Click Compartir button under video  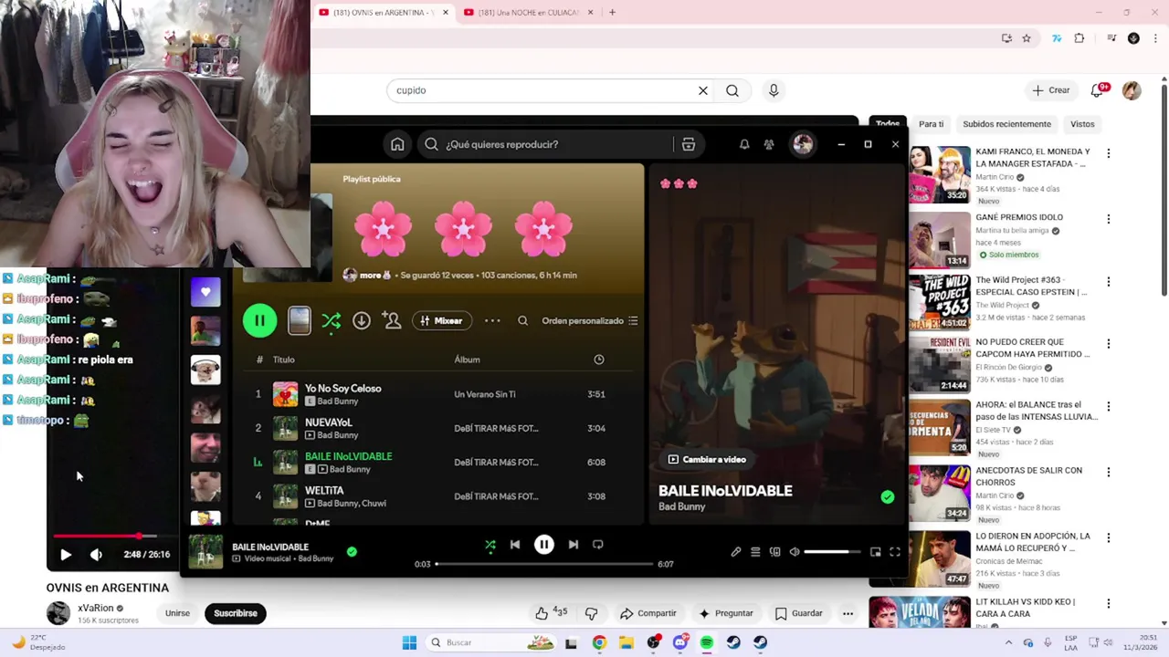(648, 613)
